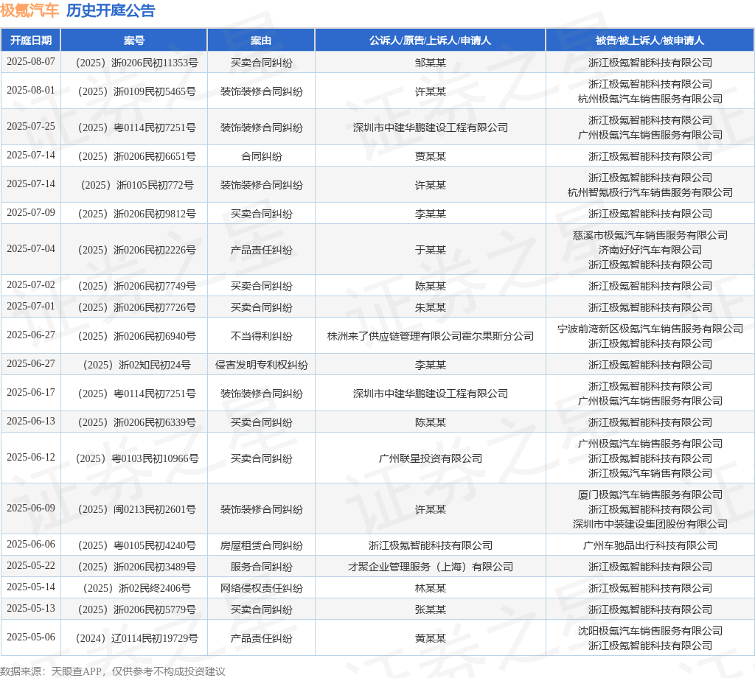The image size is (755, 678).
Task: Click case number (2025)浙0206民初11353号
Action: [x=136, y=63]
